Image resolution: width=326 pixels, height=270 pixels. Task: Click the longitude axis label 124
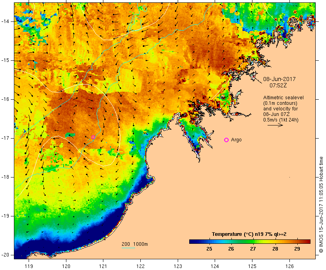click(215, 266)
